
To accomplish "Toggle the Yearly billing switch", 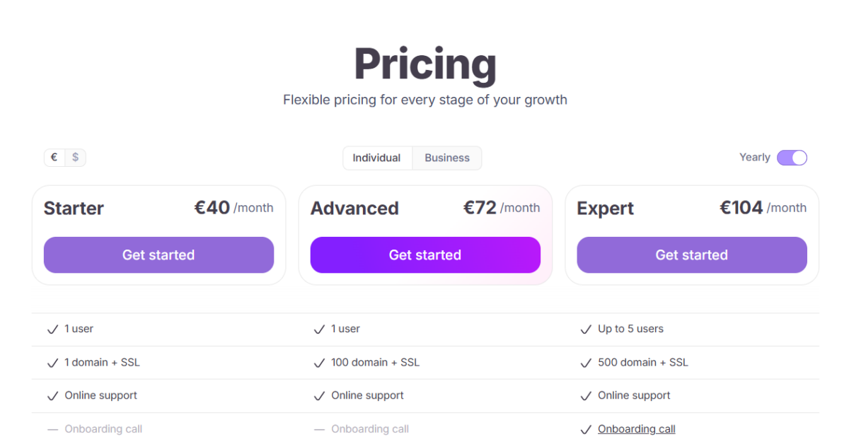I will [792, 158].
